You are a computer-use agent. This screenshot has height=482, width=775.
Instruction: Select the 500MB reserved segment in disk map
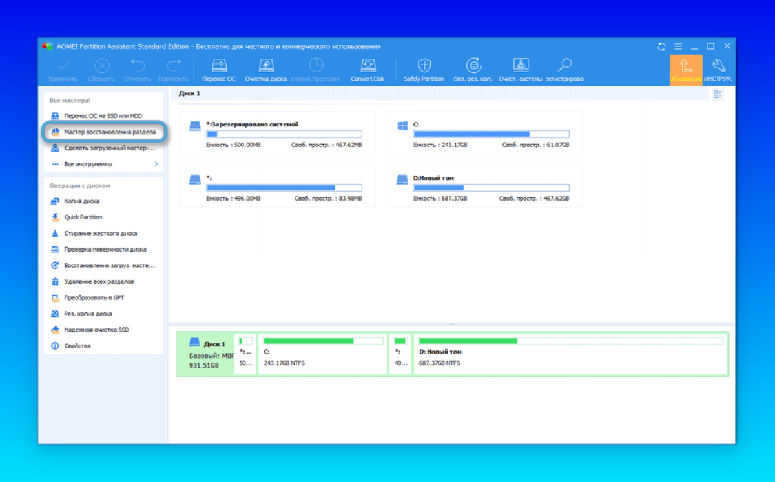click(246, 354)
